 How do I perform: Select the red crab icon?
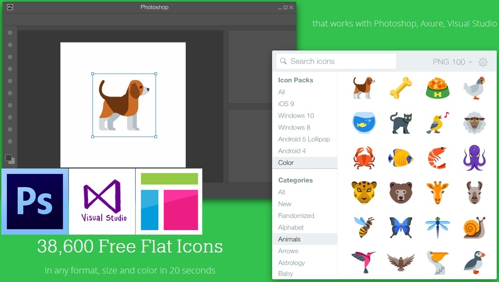tap(363, 157)
